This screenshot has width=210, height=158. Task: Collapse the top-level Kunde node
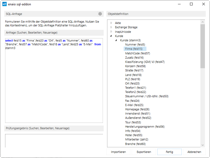tap(111, 36)
